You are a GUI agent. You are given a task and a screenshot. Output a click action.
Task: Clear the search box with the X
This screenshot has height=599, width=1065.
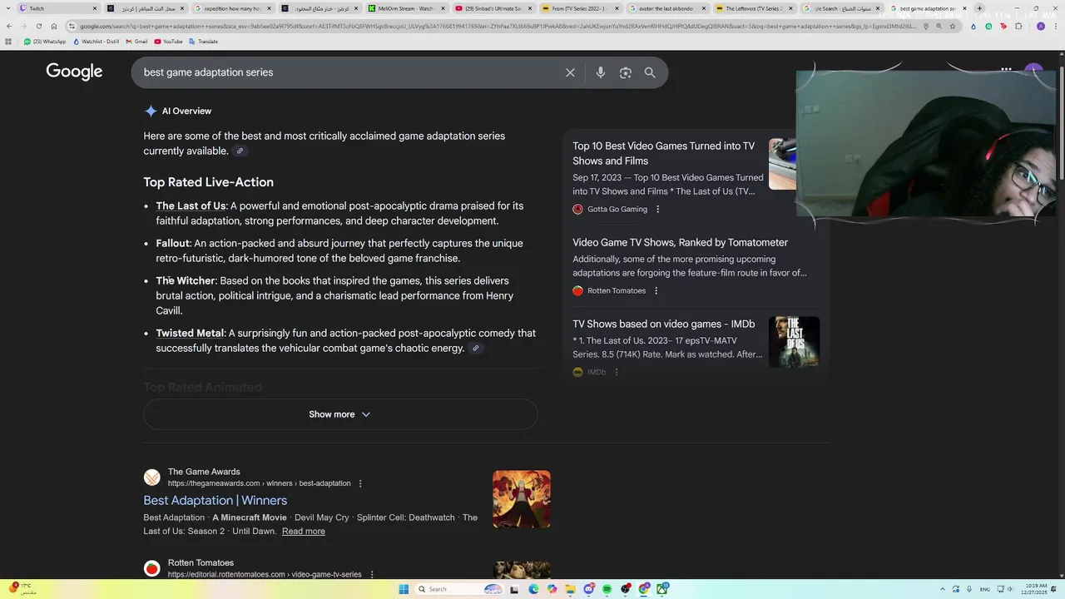[570, 72]
